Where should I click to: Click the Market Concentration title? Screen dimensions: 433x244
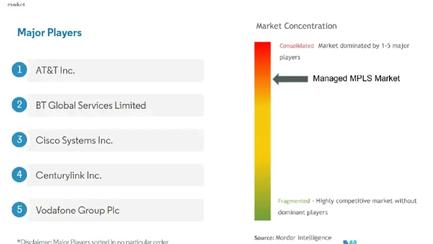(x=296, y=26)
